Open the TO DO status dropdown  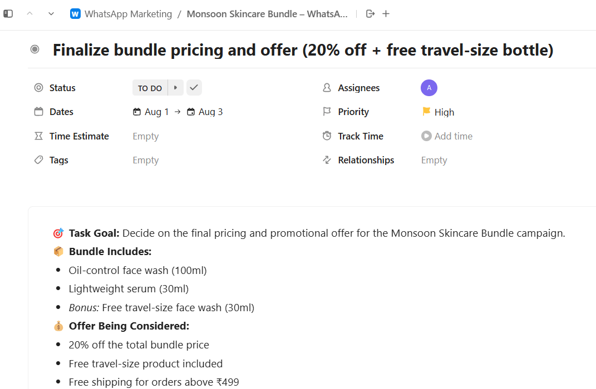150,88
